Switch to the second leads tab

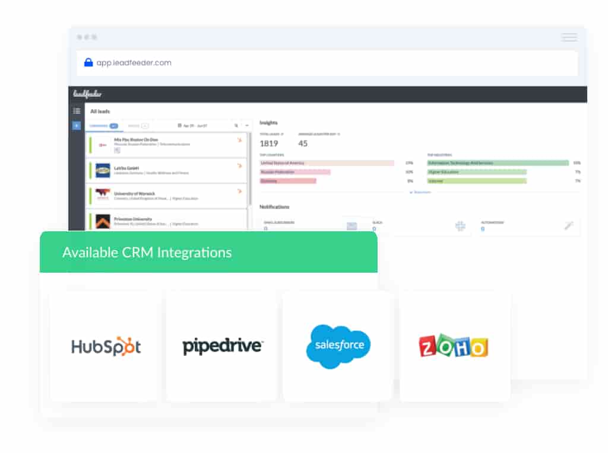[137, 126]
